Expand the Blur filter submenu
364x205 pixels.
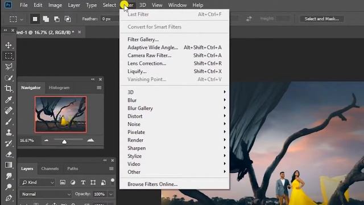click(175, 100)
